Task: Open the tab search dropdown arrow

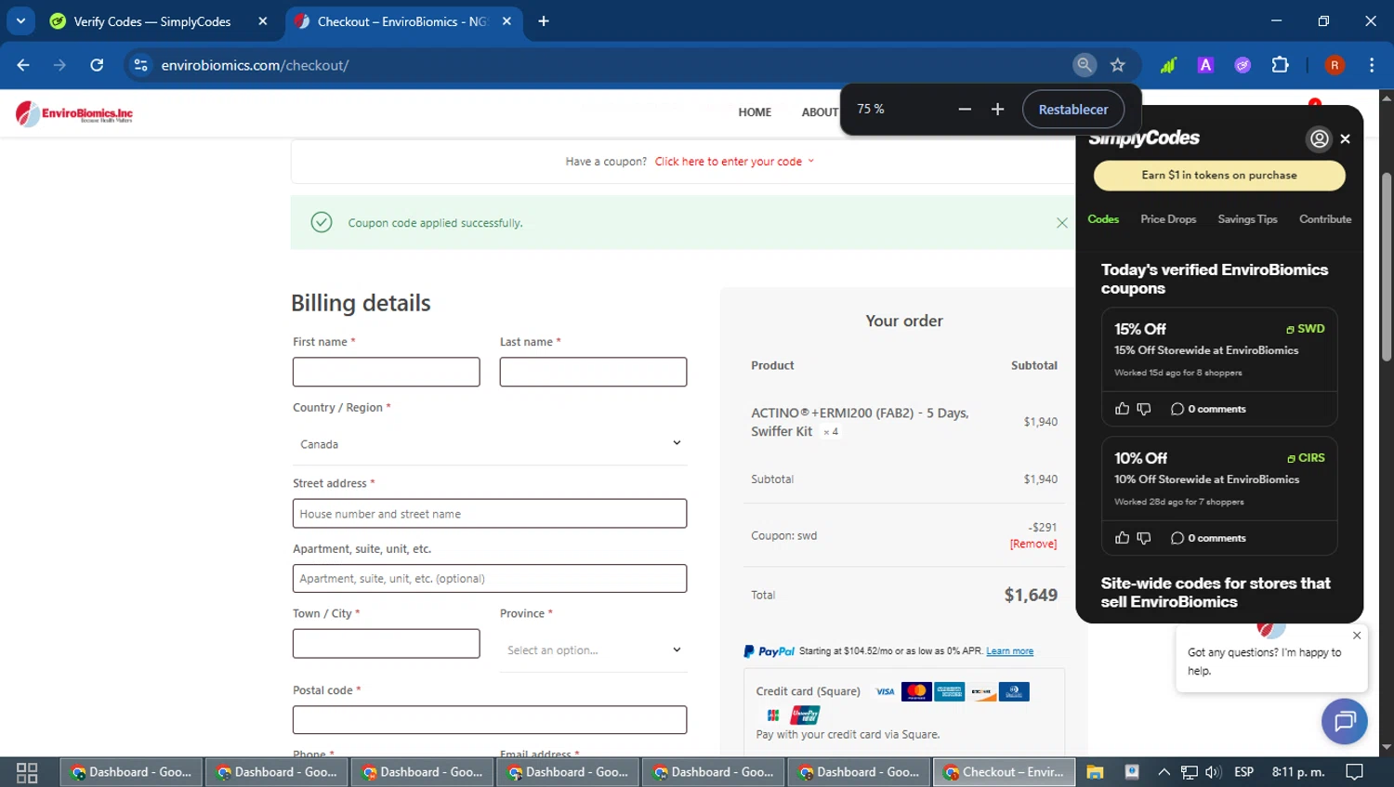Action: (x=20, y=20)
